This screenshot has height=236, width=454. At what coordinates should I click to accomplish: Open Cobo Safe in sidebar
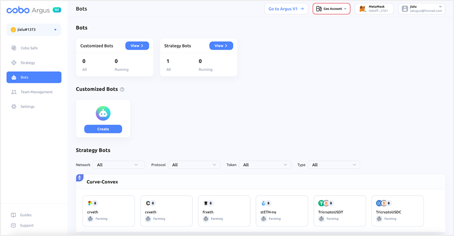tap(29, 48)
